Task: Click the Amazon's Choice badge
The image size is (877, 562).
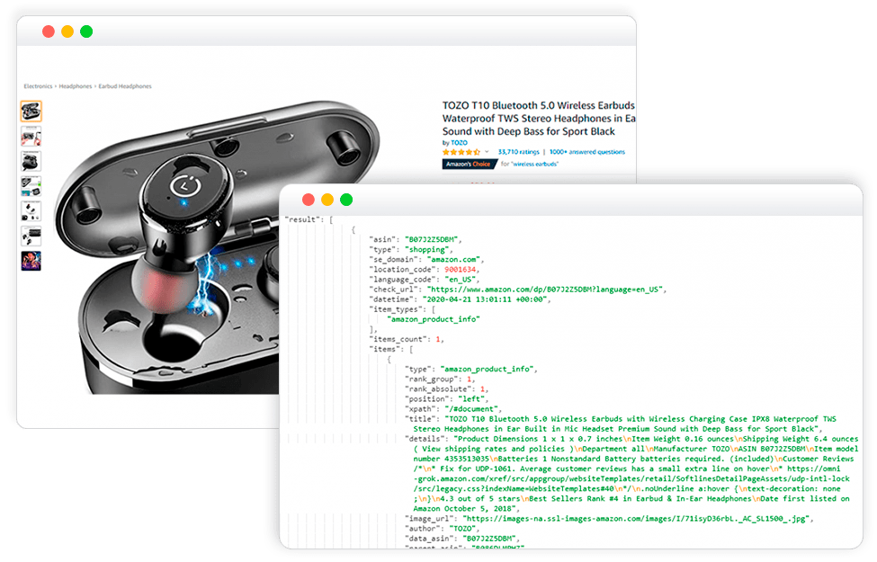Action: pyautogui.click(x=469, y=164)
